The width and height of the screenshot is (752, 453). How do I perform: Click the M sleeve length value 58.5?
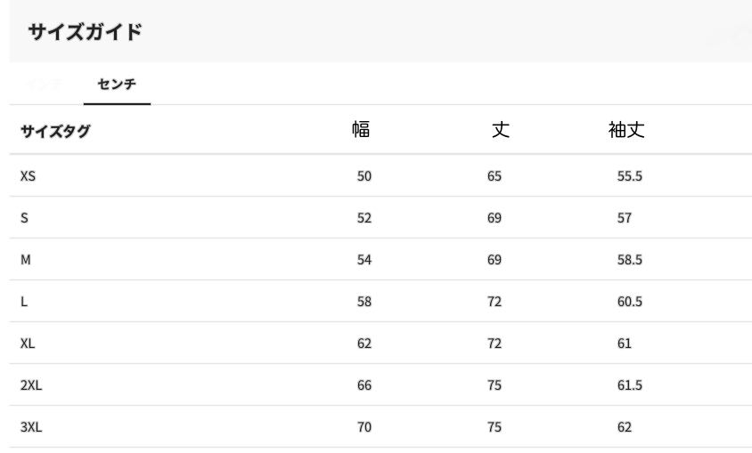click(630, 260)
